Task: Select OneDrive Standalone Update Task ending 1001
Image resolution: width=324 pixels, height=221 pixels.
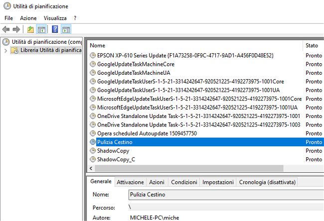Action: [x=198, y=116]
